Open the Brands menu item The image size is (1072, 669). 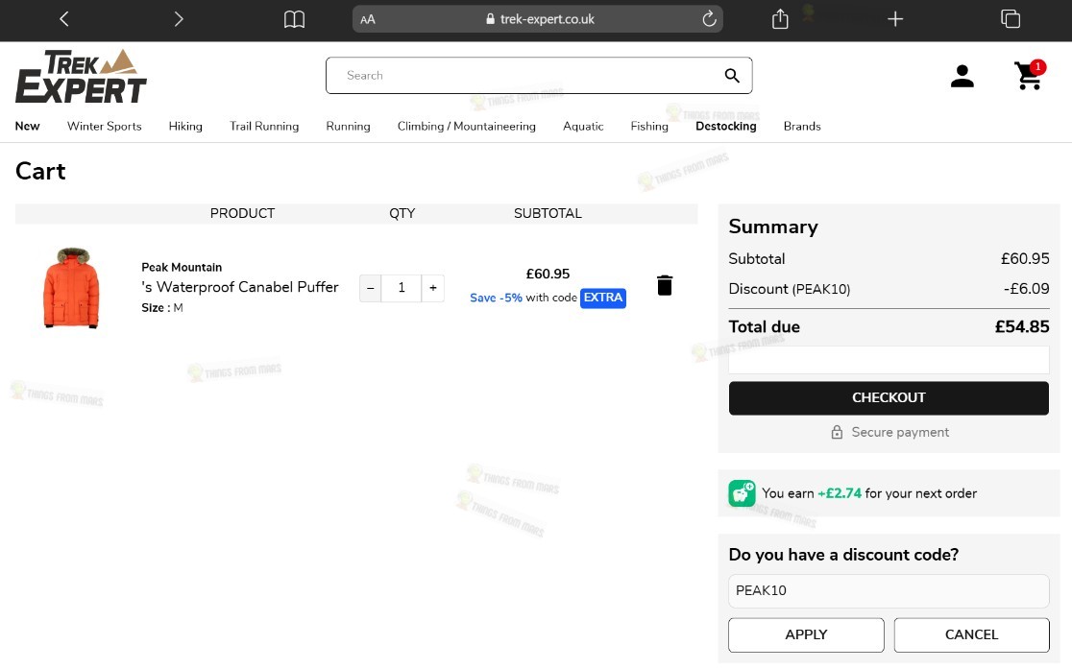point(802,126)
